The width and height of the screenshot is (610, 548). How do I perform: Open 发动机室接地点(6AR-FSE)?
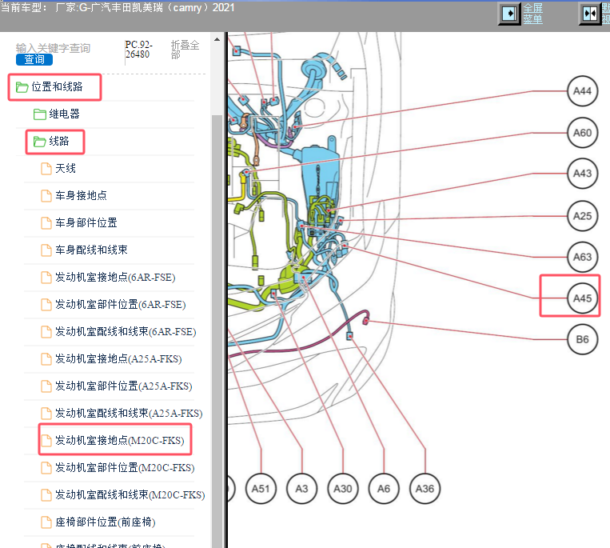pos(115,277)
